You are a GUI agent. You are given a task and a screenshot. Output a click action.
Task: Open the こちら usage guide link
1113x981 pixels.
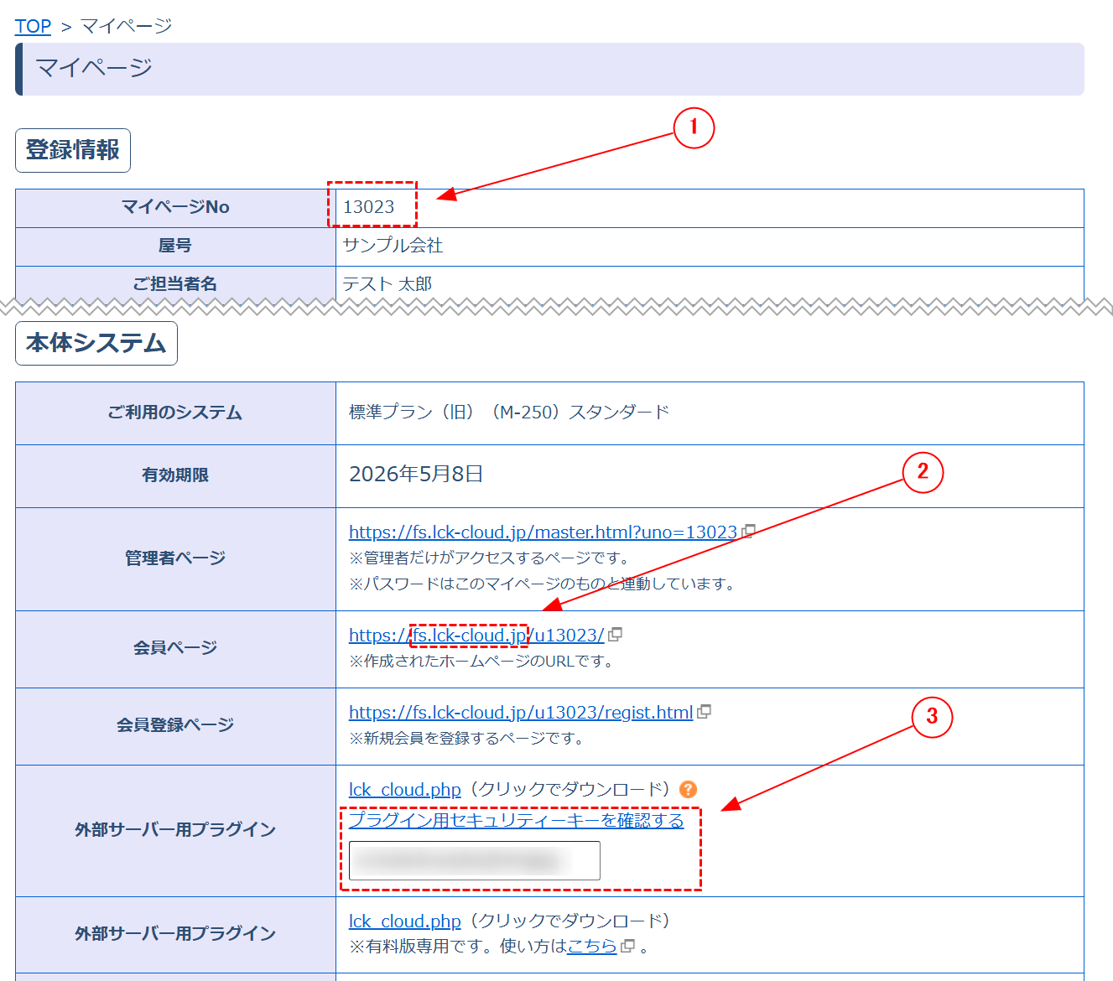(x=591, y=947)
